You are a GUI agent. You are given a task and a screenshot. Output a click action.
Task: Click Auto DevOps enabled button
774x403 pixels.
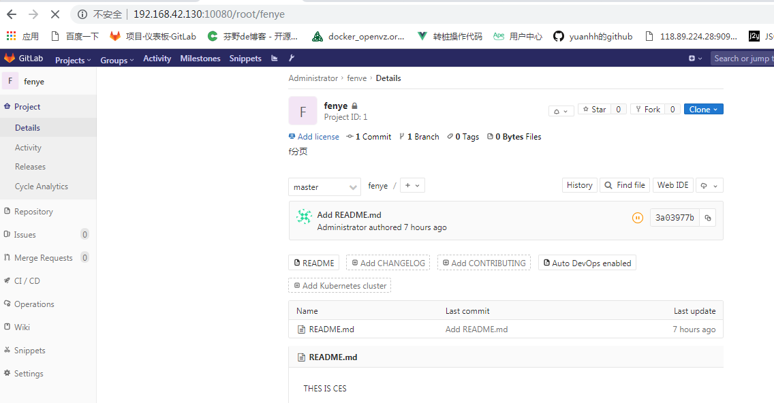click(x=587, y=263)
